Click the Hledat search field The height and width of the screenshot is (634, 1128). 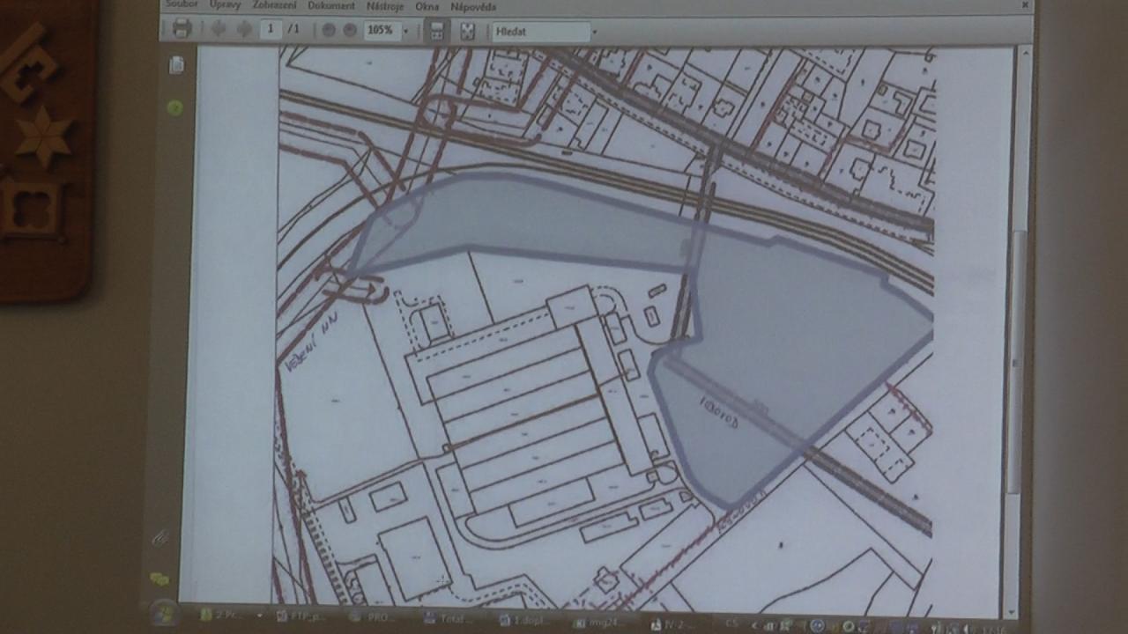(x=540, y=32)
